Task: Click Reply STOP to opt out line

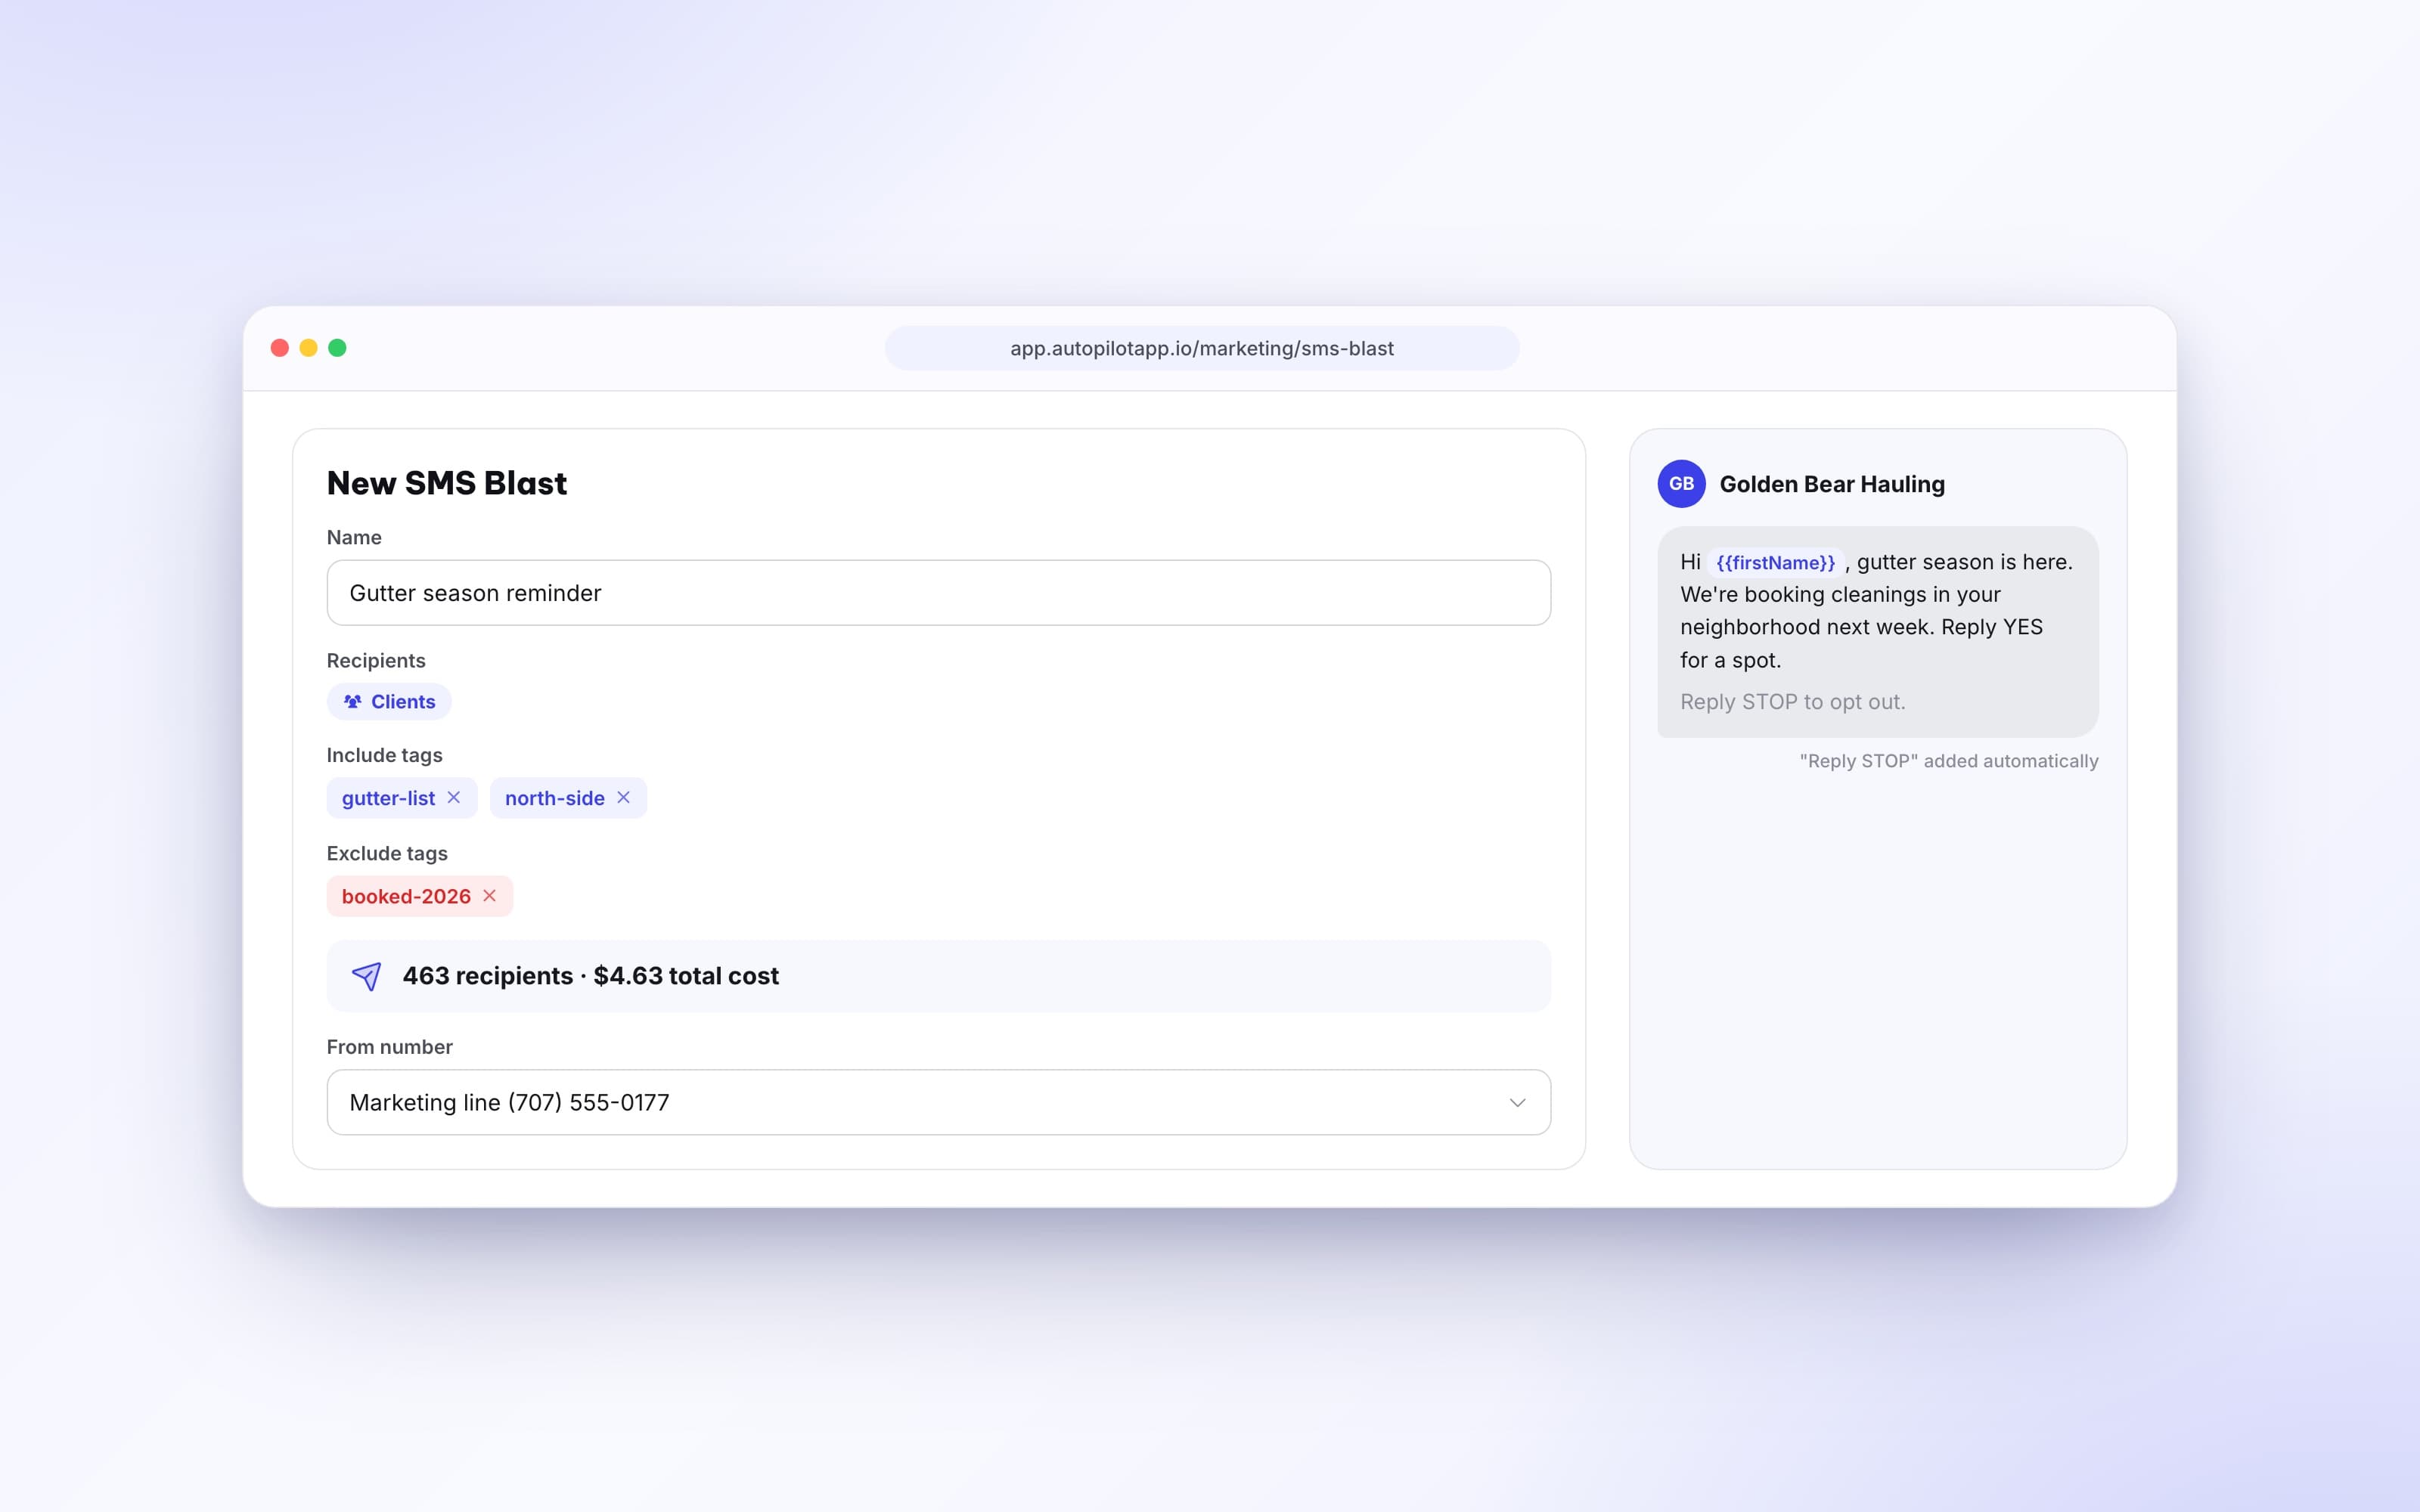Action: (x=1792, y=702)
